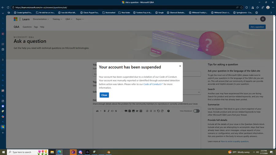Image resolution: width=276 pixels, height=155 pixels.
Task: Open the Questions tab
Action: point(27,27)
